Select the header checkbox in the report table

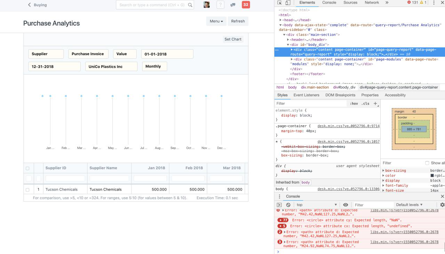click(x=28, y=168)
